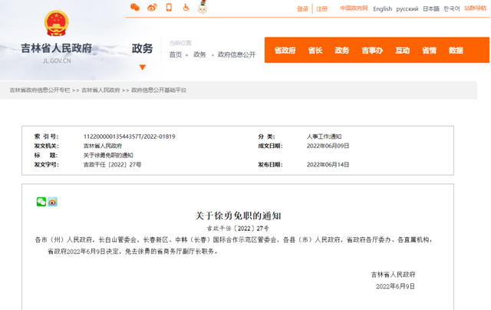Share the notice via Weibo icon
Viewport: 491px width, 310px height.
point(53,202)
